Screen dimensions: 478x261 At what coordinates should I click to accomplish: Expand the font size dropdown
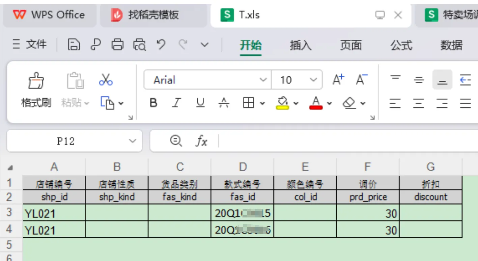[x=313, y=80]
